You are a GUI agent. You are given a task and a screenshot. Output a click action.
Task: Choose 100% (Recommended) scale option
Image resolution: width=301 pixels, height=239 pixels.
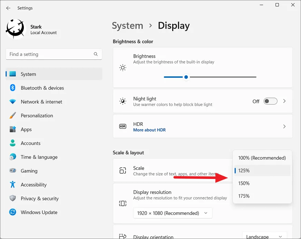click(x=262, y=158)
